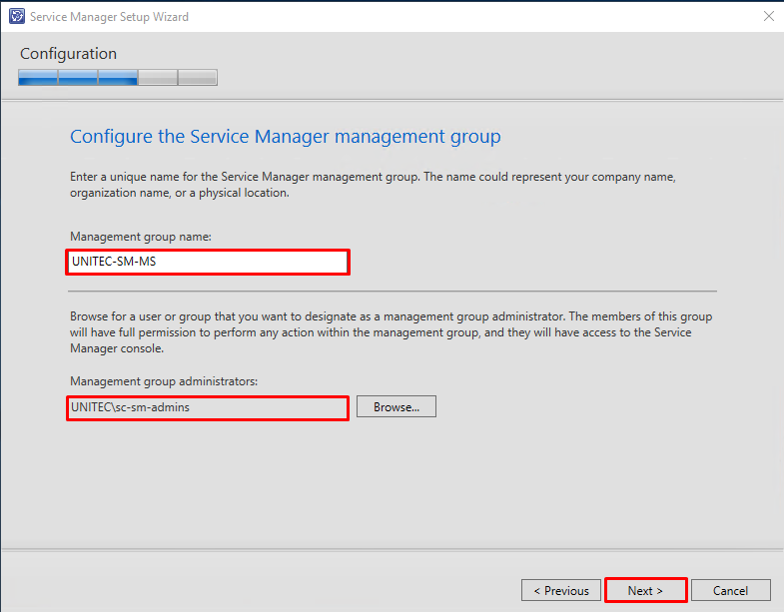
Task: Click the administrator permissions description paragraph
Action: pyautogui.click(x=391, y=332)
